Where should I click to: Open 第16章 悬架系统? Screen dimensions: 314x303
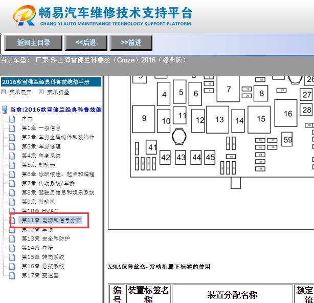click(43, 266)
